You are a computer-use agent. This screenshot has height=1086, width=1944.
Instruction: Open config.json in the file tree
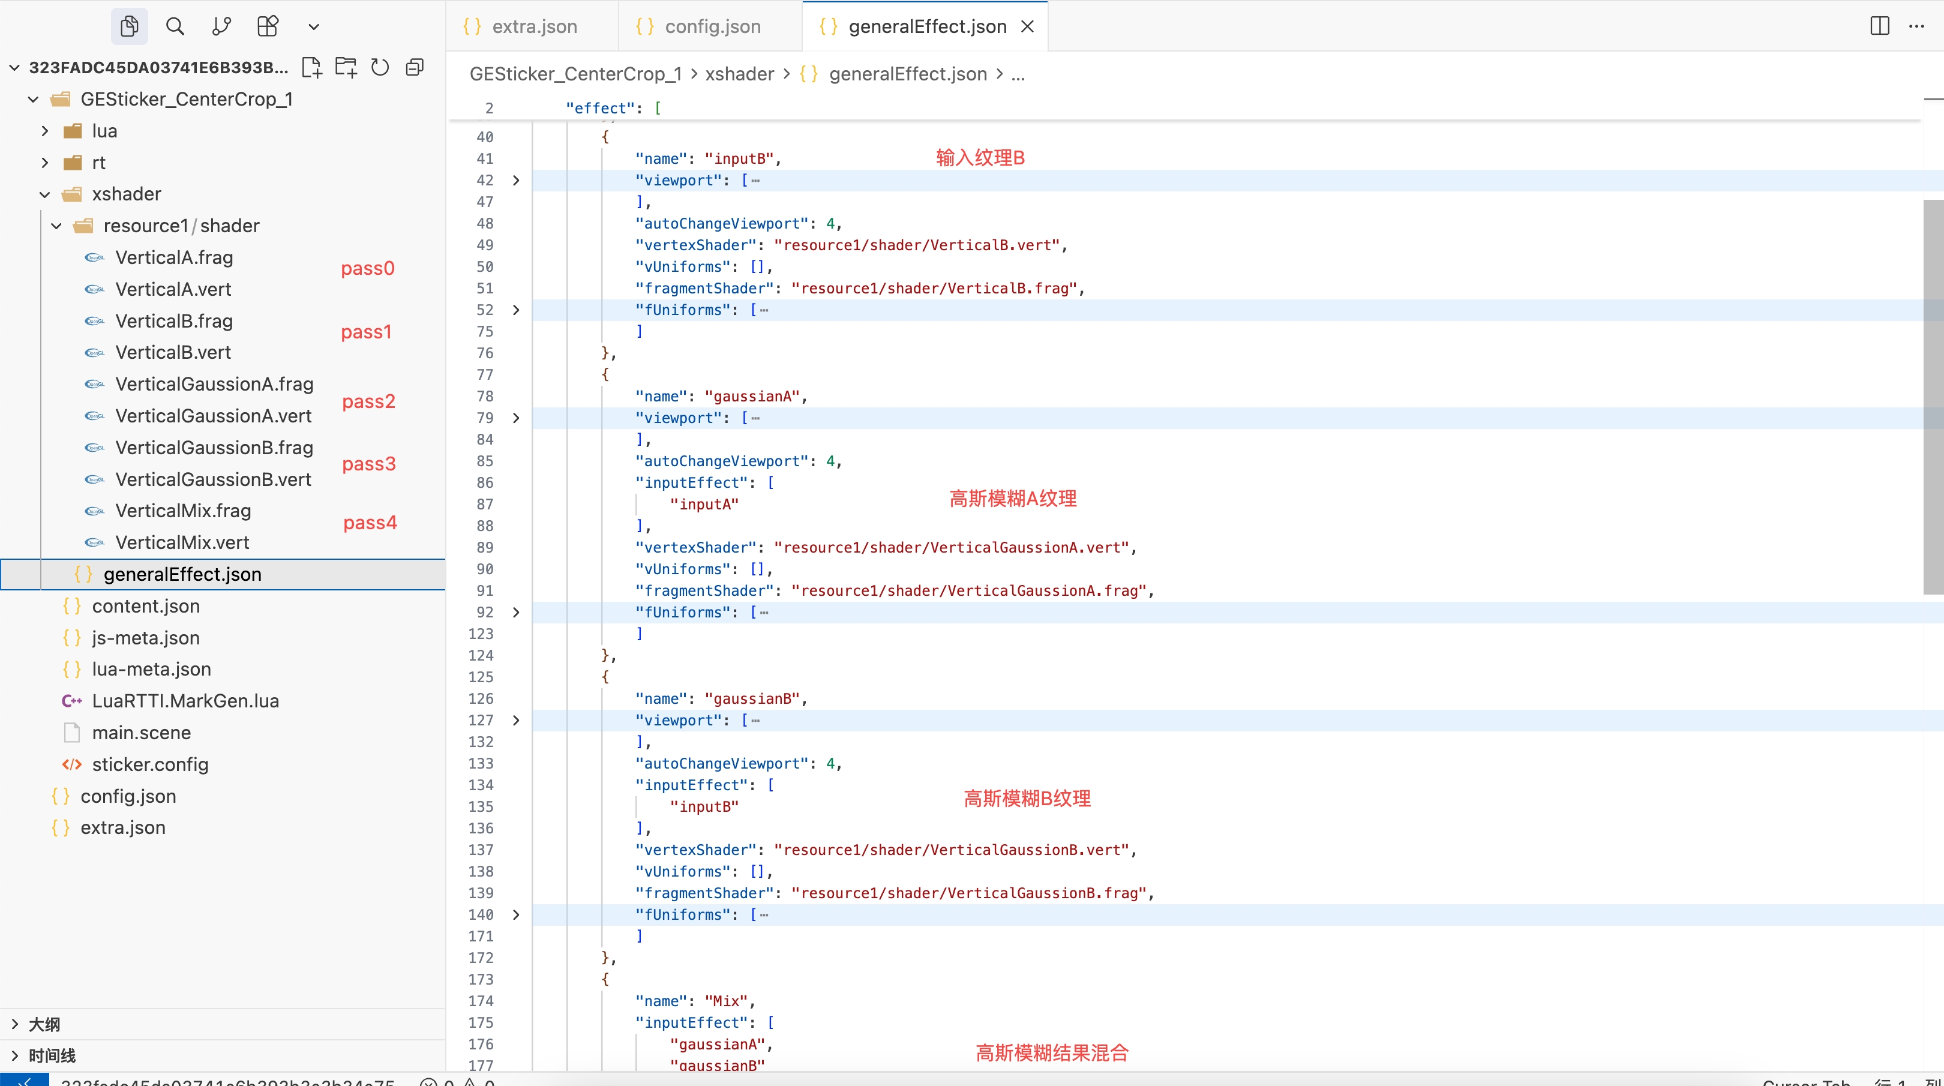coord(128,796)
